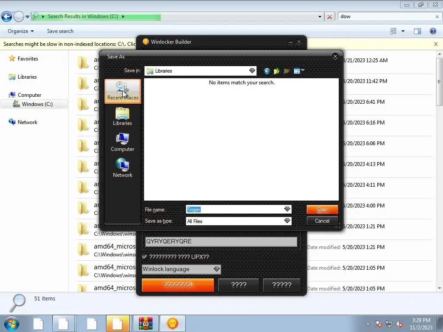
Task: Open Action Center flag in system tray
Action: [379, 324]
